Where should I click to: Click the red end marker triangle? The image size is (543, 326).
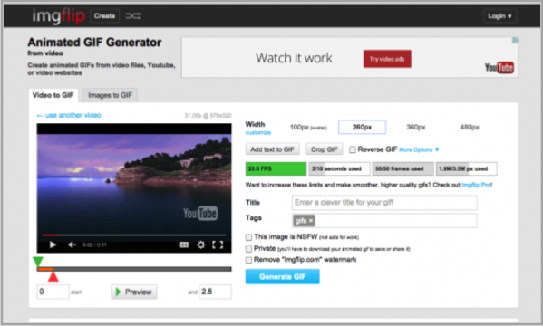pos(53,276)
